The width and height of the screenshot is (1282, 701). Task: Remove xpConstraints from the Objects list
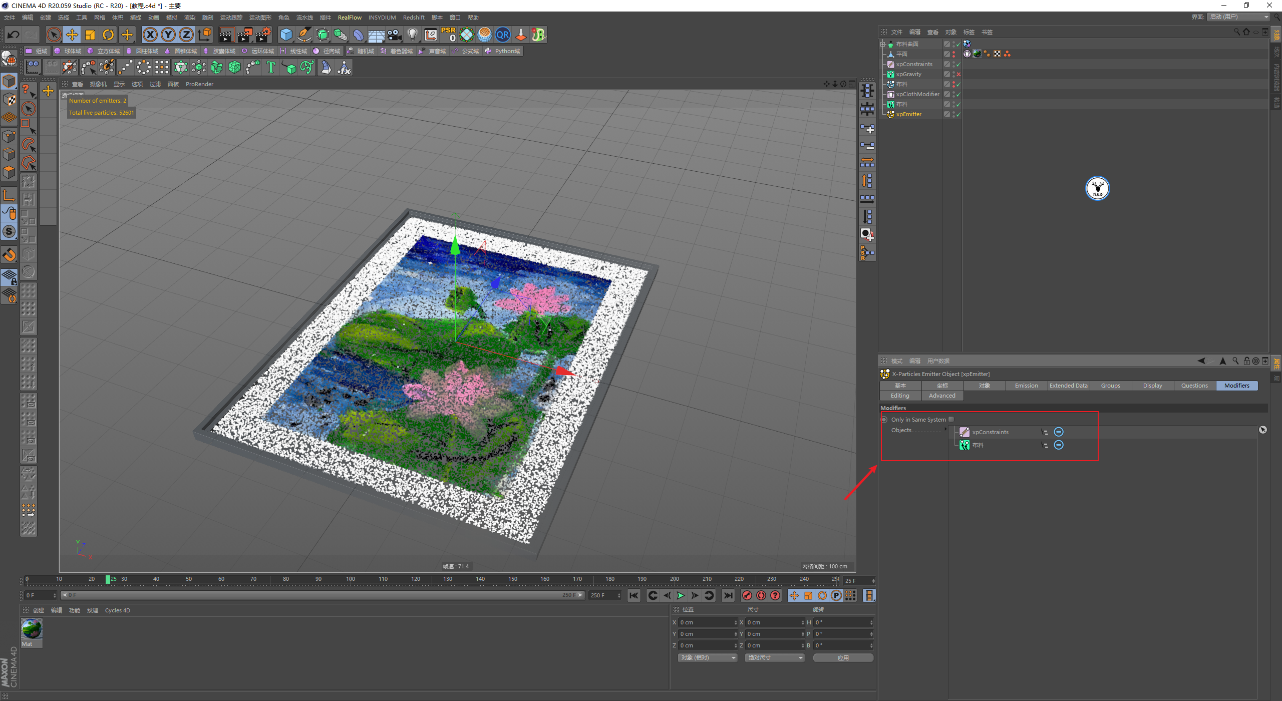1059,432
